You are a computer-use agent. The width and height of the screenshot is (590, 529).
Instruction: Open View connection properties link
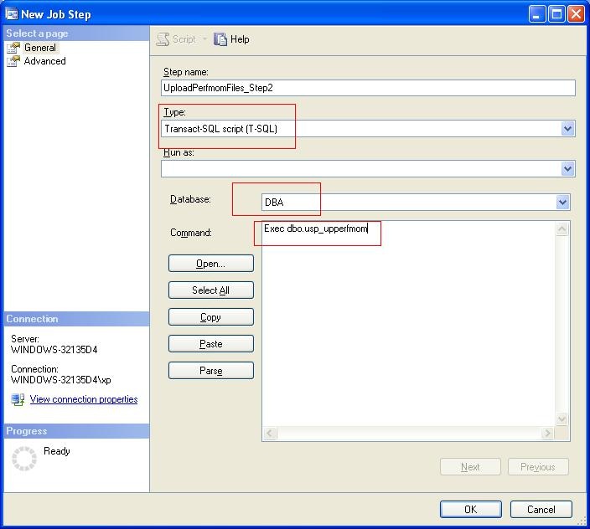tap(84, 399)
